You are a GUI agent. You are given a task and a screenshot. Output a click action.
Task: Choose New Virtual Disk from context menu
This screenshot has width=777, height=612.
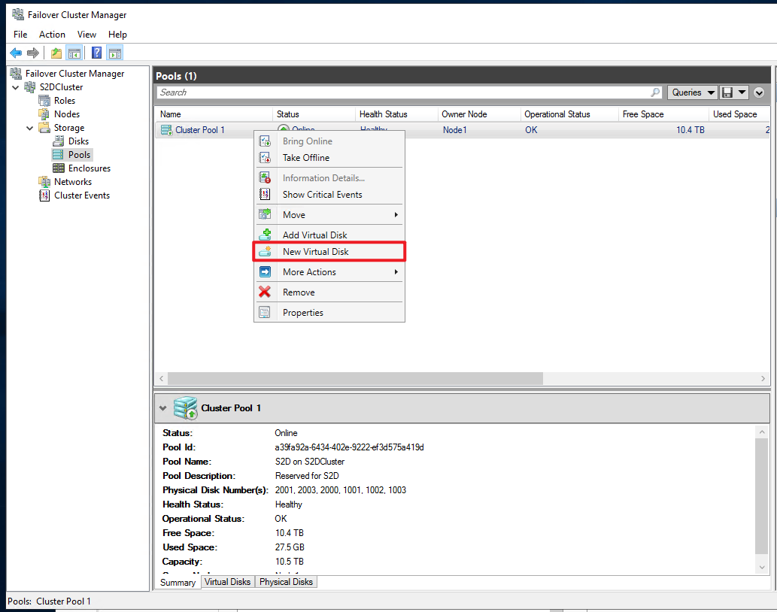329,252
